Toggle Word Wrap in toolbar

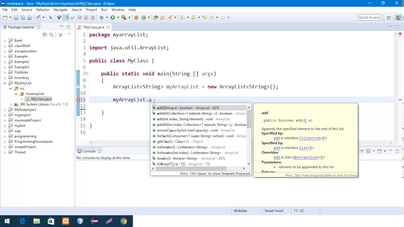[x=79, y=18]
